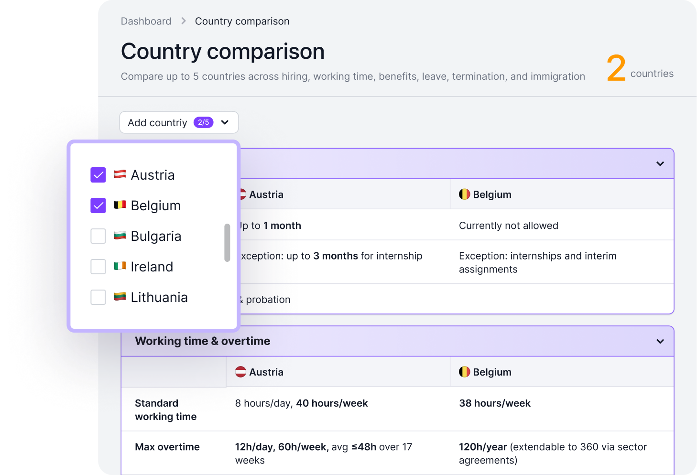Click the Lithuania flag icon in dropdown

point(120,297)
